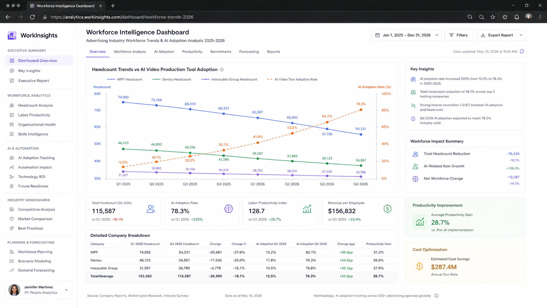
Task: Select the Forecasting tab
Action: pyautogui.click(x=249, y=52)
